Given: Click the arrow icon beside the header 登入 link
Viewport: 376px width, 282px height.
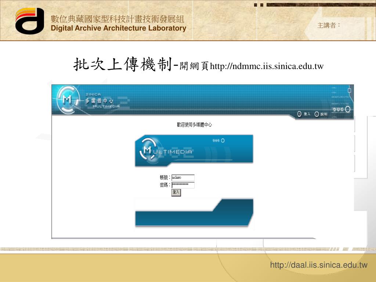Looking at the screenshot, I should (299, 114).
